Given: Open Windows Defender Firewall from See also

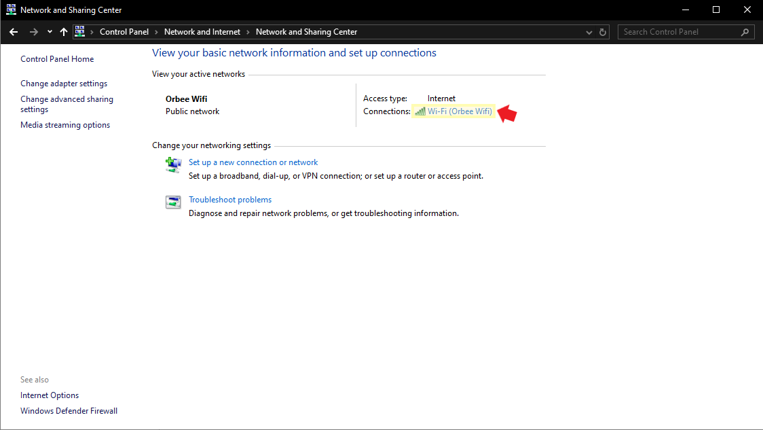Looking at the screenshot, I should 69,410.
